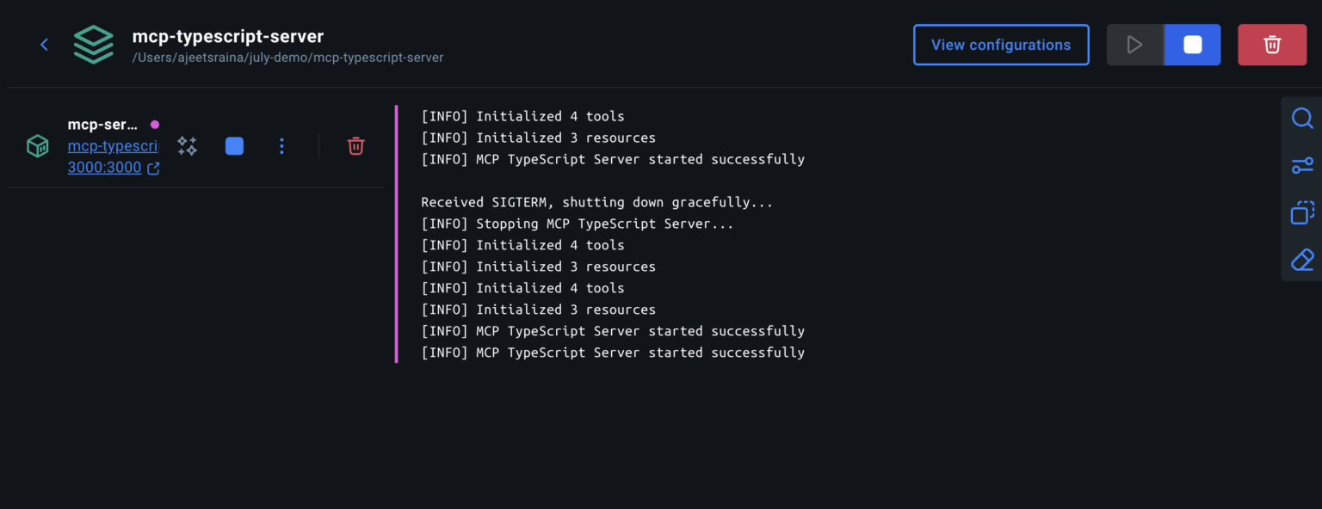This screenshot has width=1322, height=509.
Task: Ask Gordon AI about the container
Action: (187, 145)
